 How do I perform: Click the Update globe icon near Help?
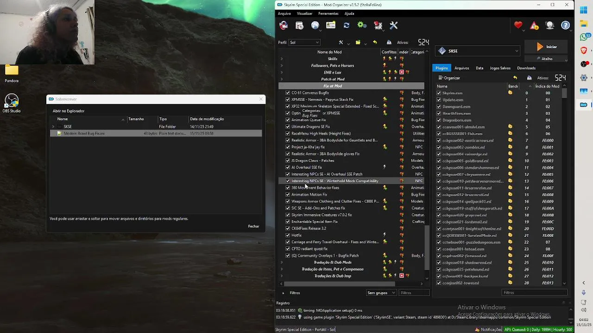[550, 25]
